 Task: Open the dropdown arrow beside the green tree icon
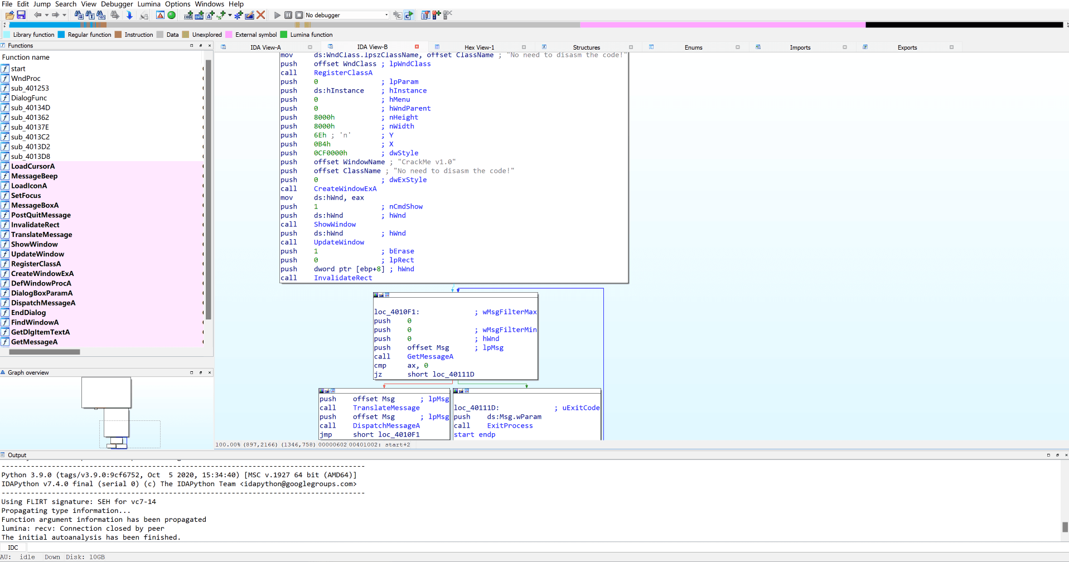tap(229, 15)
